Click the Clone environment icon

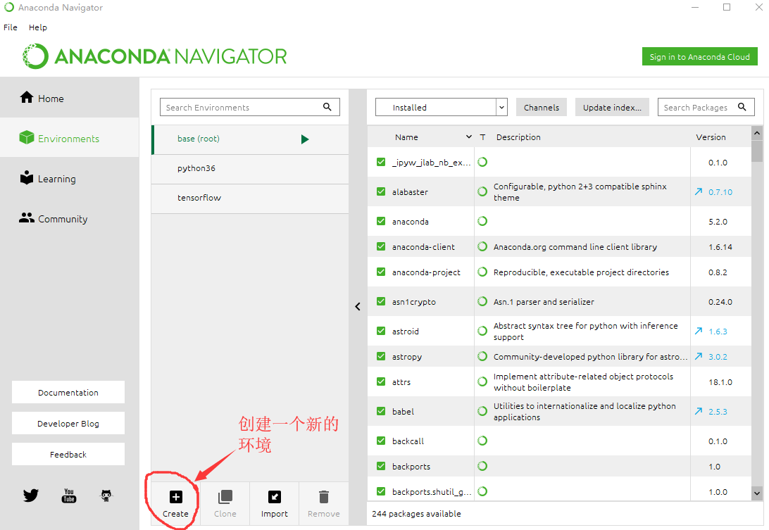coord(225,497)
